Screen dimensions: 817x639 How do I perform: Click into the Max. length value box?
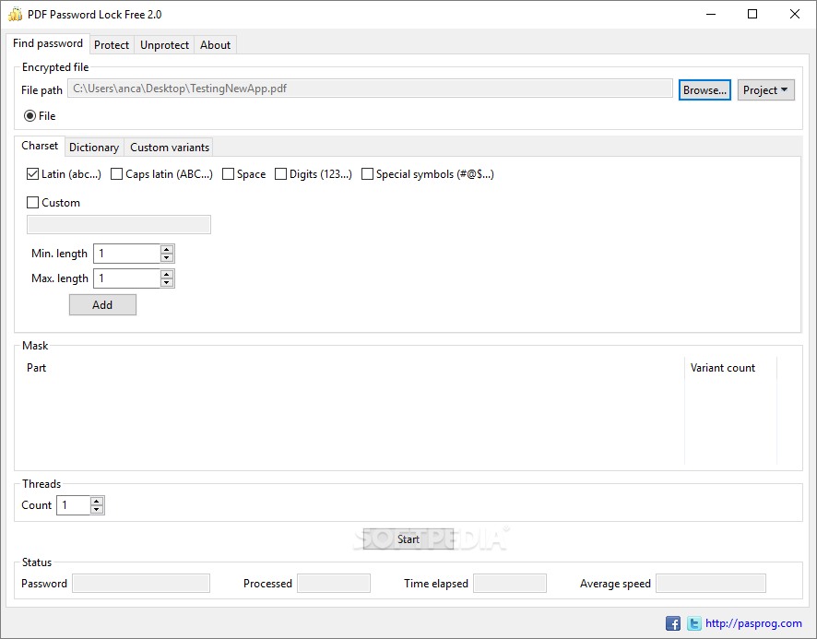coord(127,278)
